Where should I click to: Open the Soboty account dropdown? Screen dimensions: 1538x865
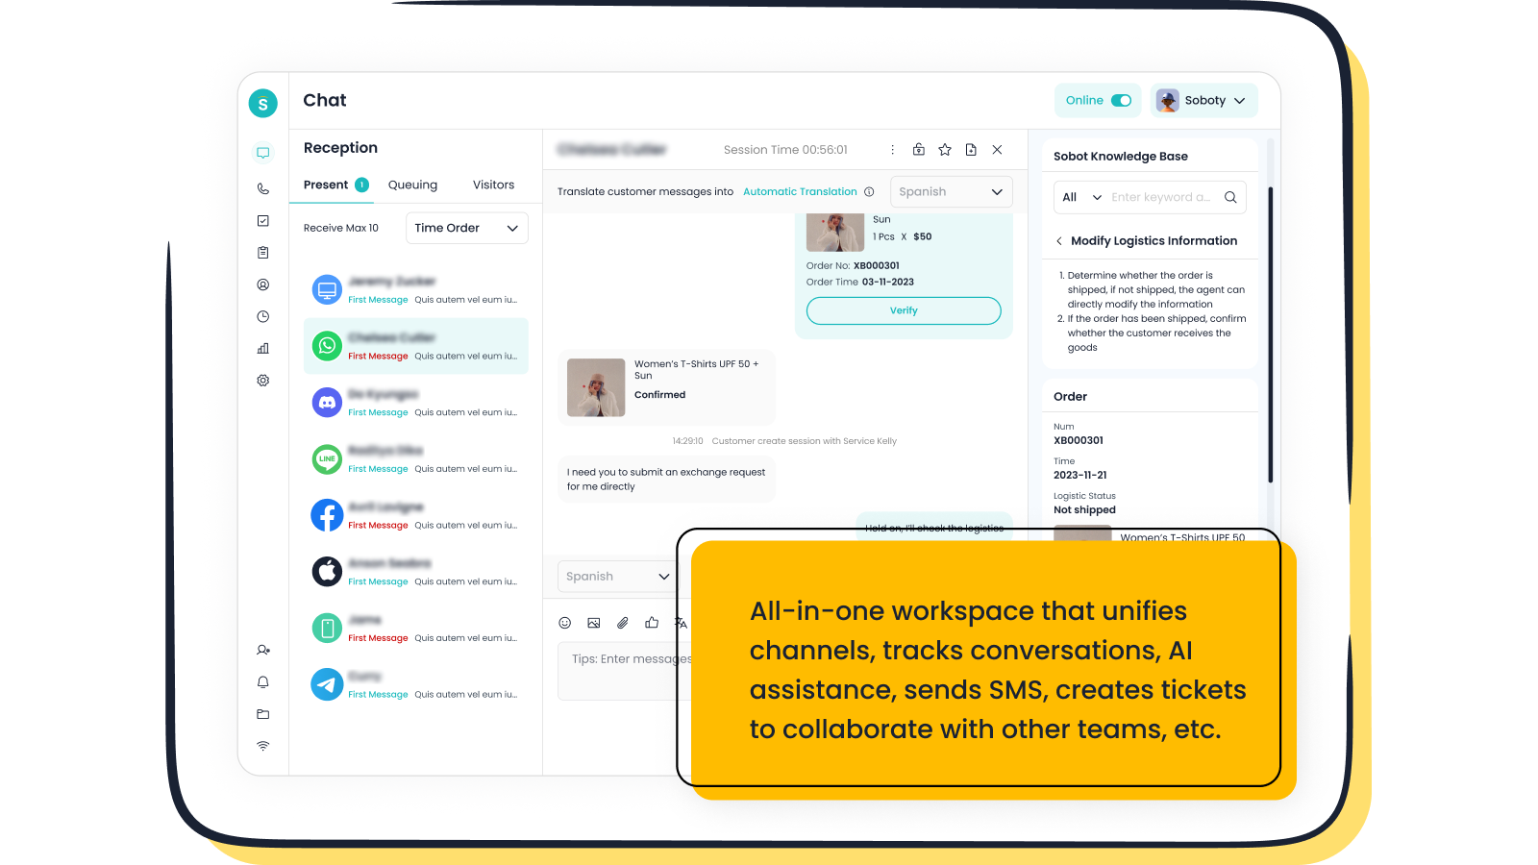point(1203,100)
